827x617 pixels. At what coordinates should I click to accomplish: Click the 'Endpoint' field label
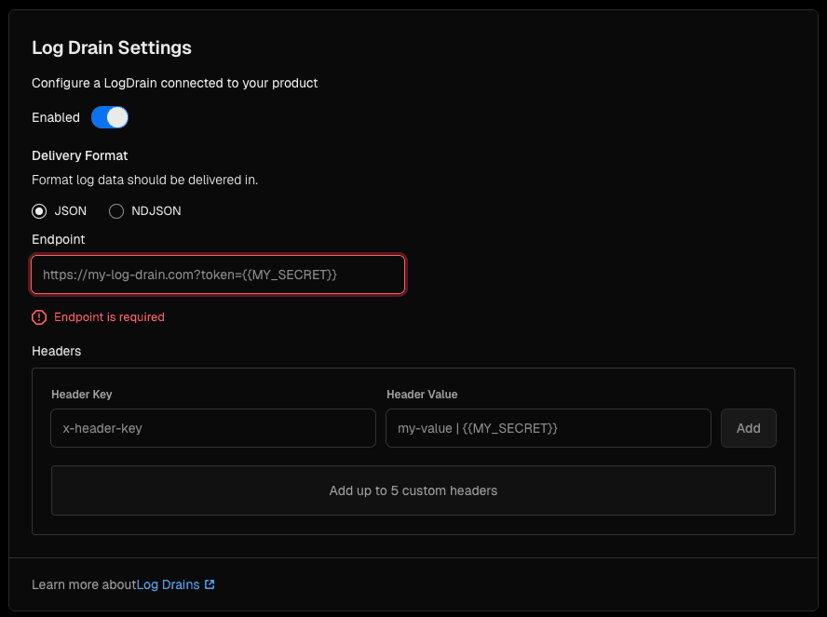point(59,239)
